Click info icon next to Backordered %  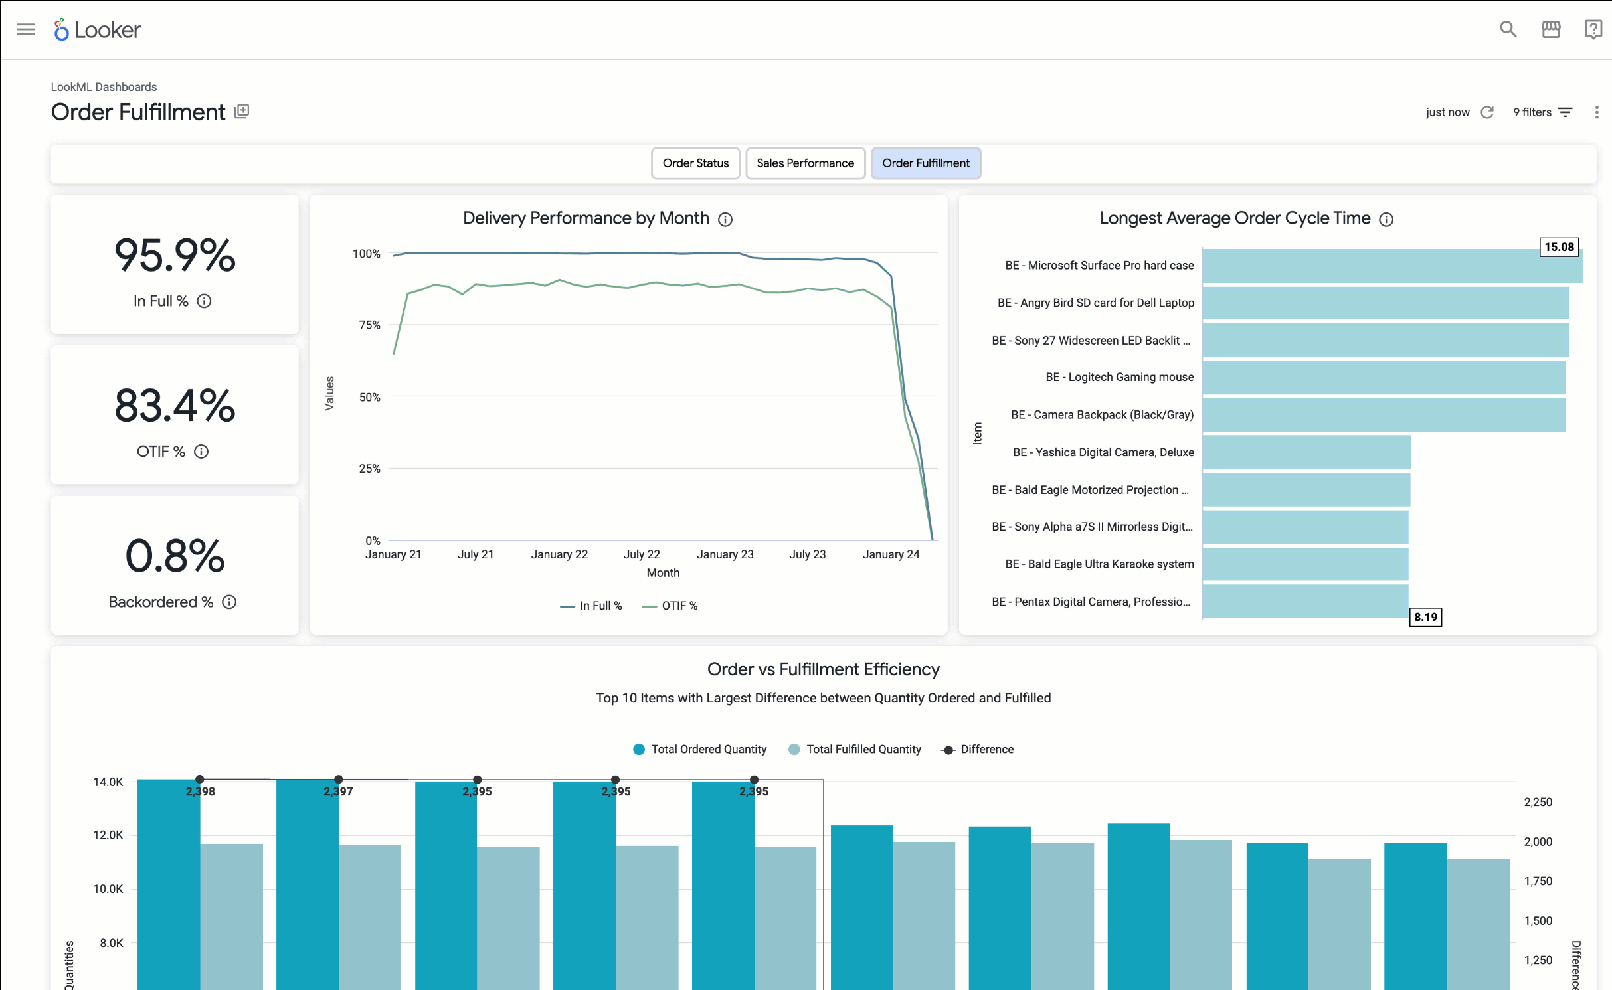pyautogui.click(x=229, y=602)
